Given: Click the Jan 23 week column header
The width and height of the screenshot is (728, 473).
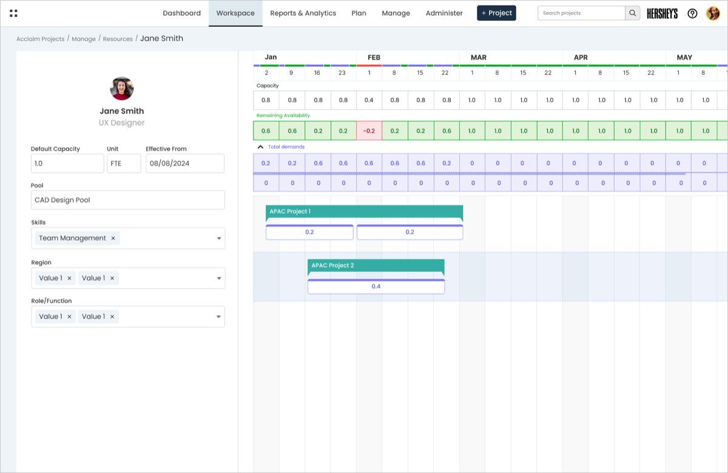Looking at the screenshot, I should 343,73.
